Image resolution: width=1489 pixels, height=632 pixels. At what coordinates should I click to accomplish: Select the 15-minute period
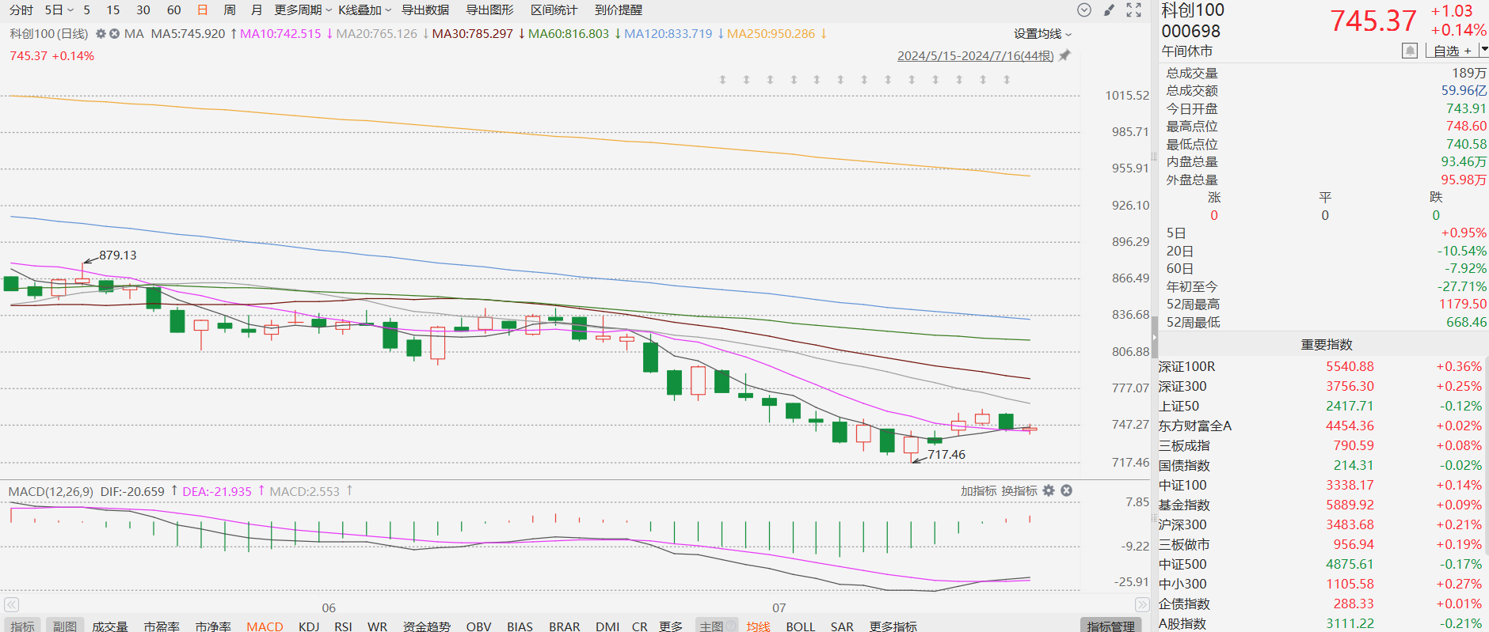point(113,9)
